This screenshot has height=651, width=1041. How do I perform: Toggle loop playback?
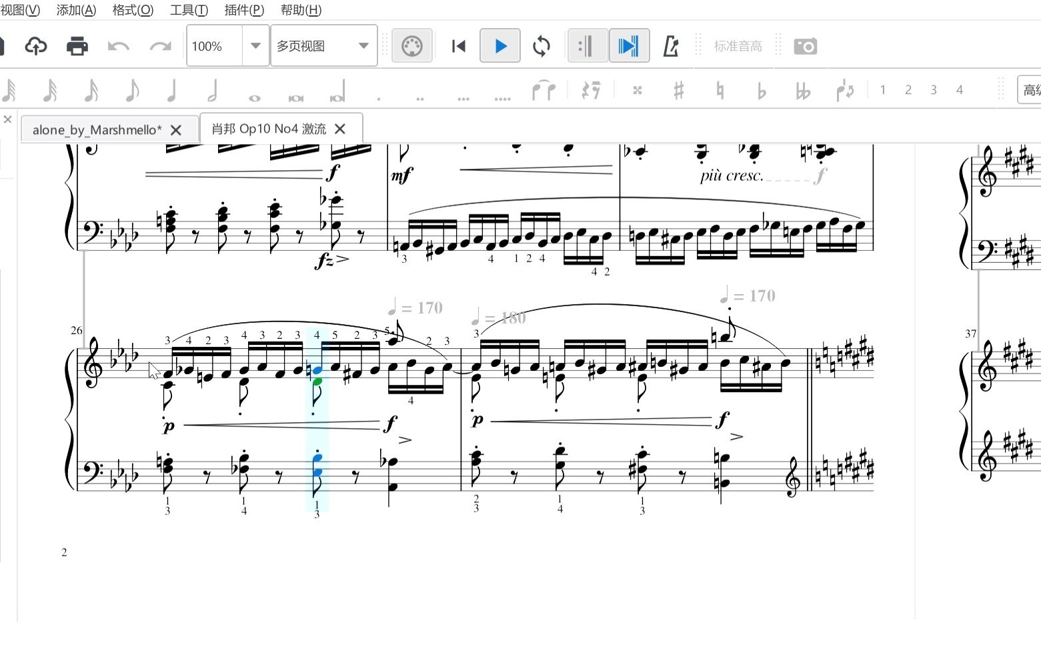point(542,46)
